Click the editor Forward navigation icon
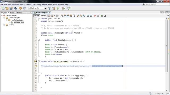Viewport: 170px width, 95px height. point(57,16)
